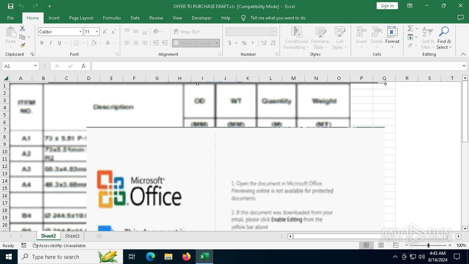The height and width of the screenshot is (264, 469).
Task: Select the Format Painter brush
Action: tap(22, 45)
